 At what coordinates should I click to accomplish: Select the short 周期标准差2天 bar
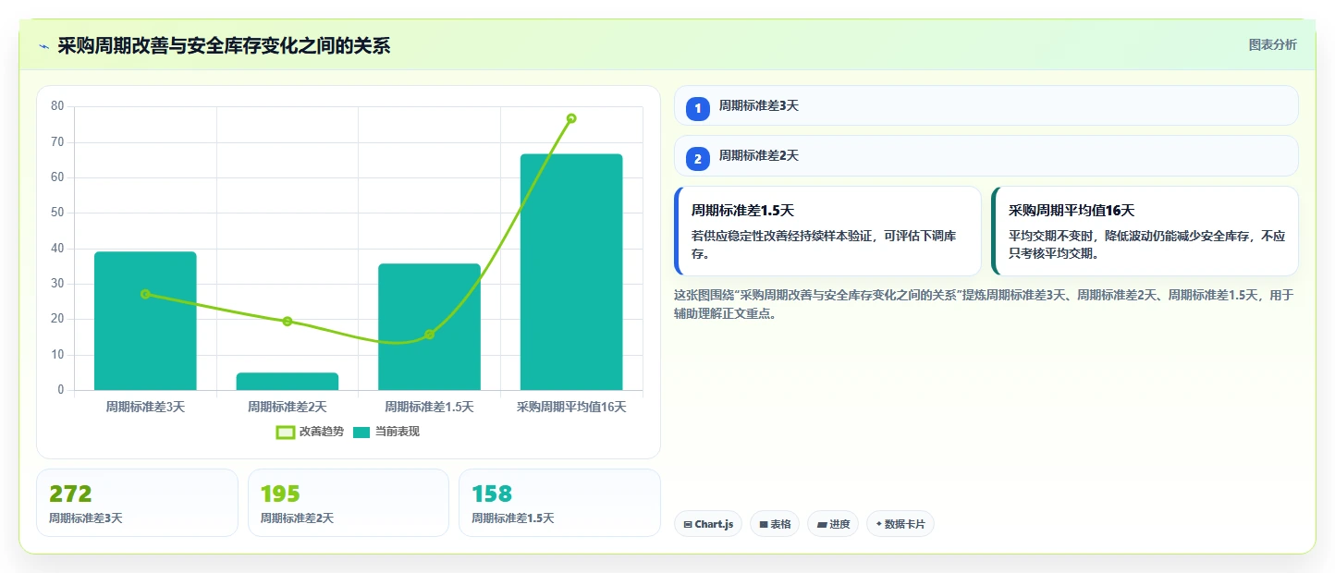288,382
